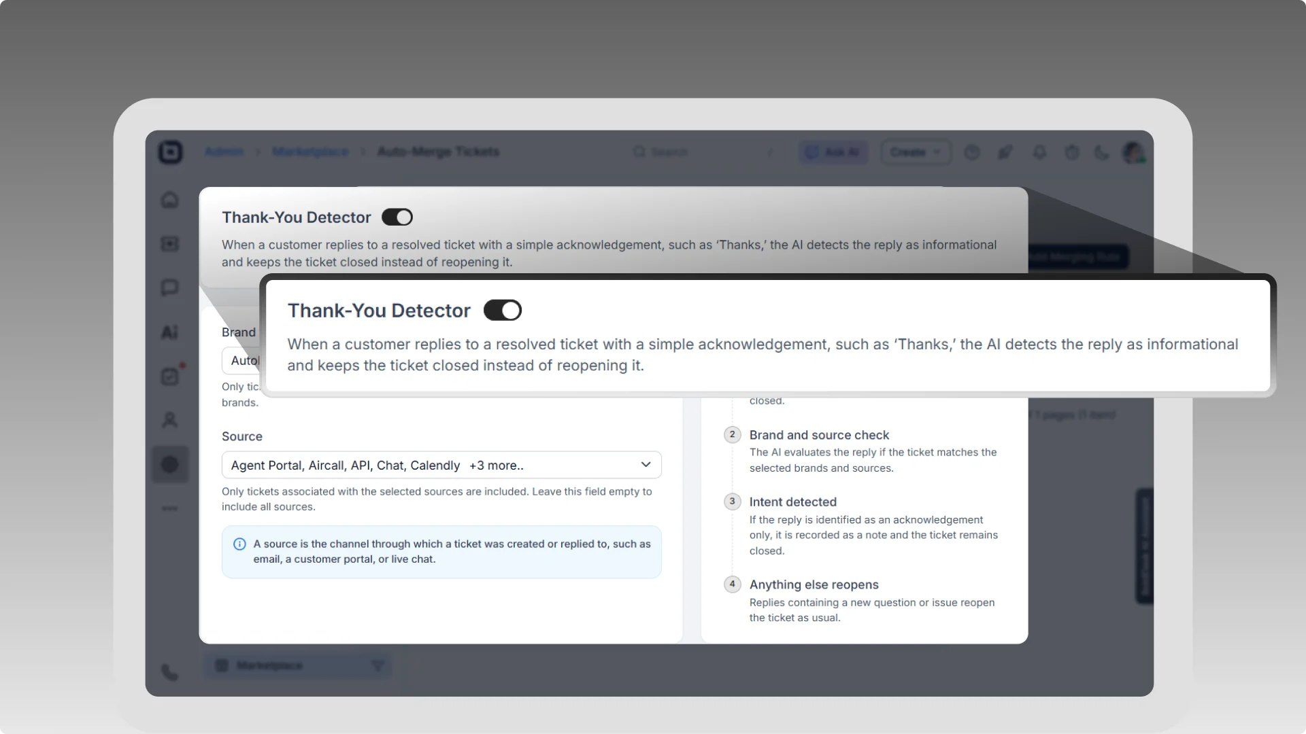
Task: Click the 'Intent detected' step heading
Action: [x=792, y=502]
